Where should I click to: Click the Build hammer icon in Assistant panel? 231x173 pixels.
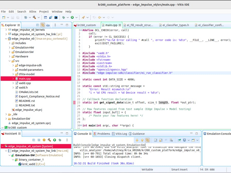[49, 140]
